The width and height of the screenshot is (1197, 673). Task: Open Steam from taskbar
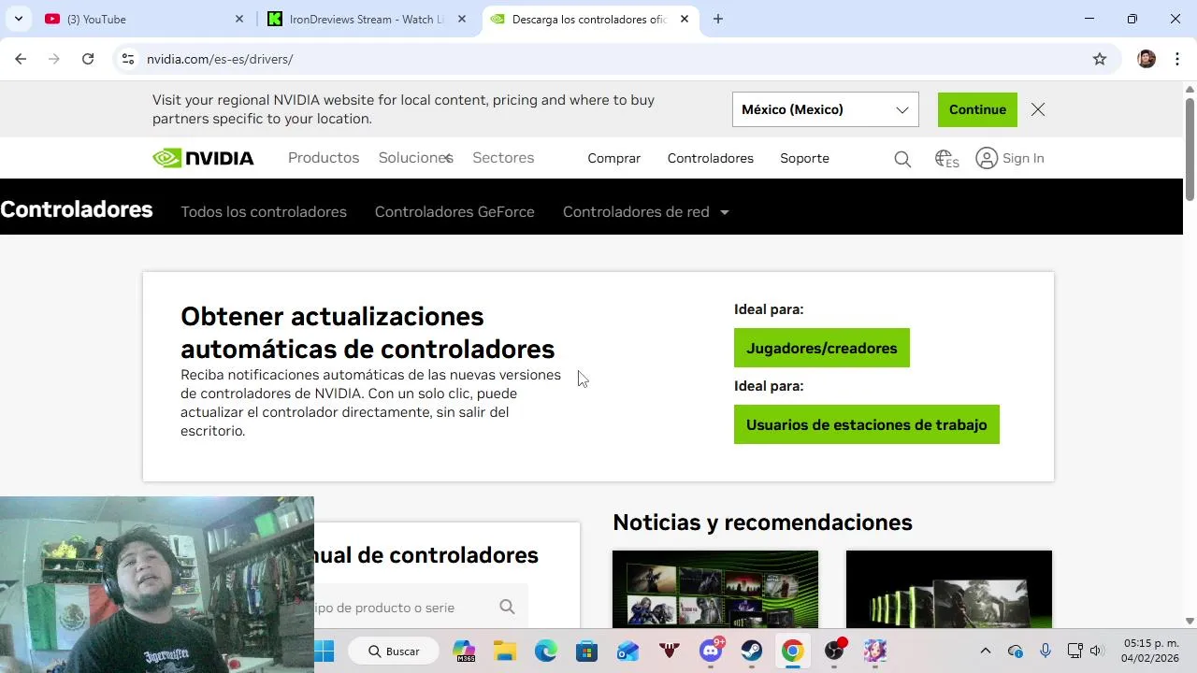coord(752,651)
